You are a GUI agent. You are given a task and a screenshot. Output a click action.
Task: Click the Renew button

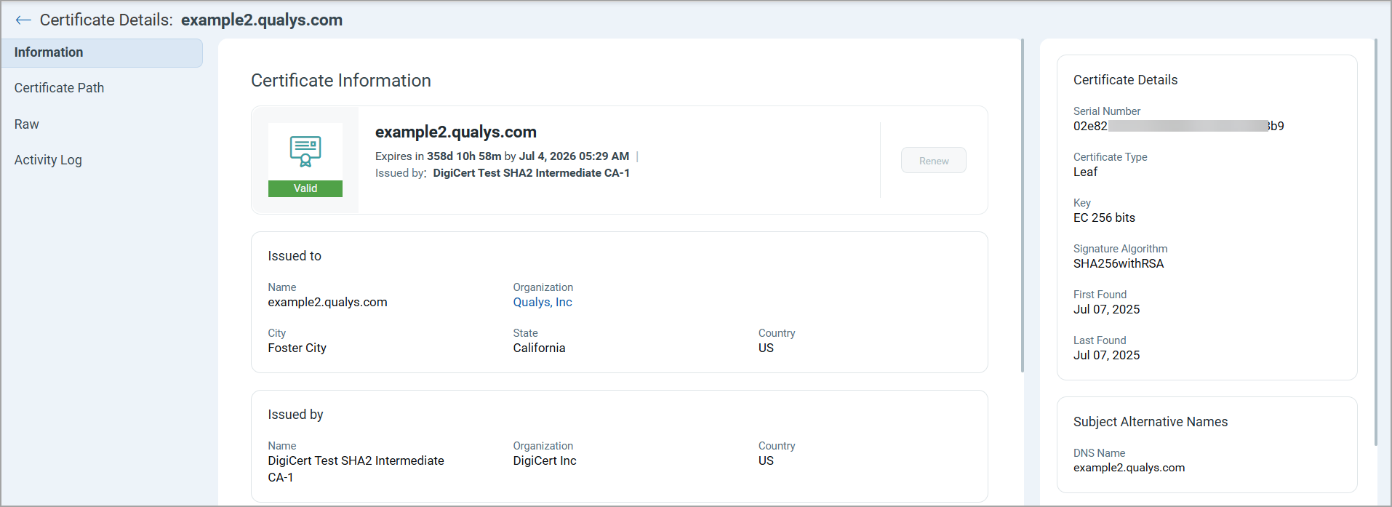[x=934, y=161]
